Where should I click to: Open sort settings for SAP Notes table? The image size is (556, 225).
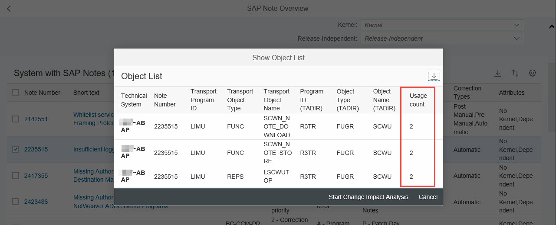[515, 73]
